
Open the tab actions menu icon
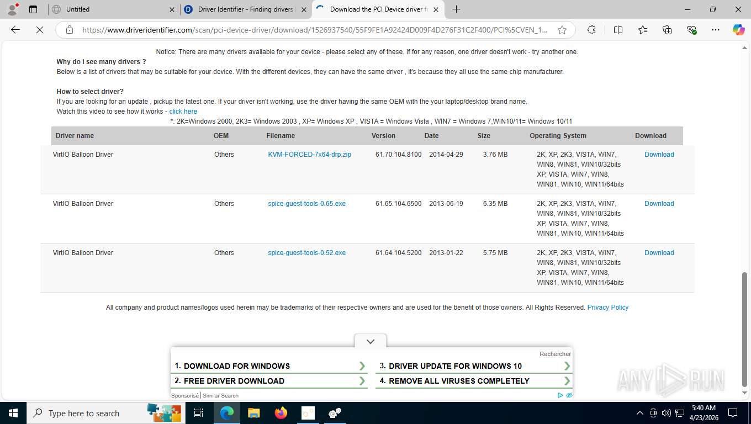[33, 9]
